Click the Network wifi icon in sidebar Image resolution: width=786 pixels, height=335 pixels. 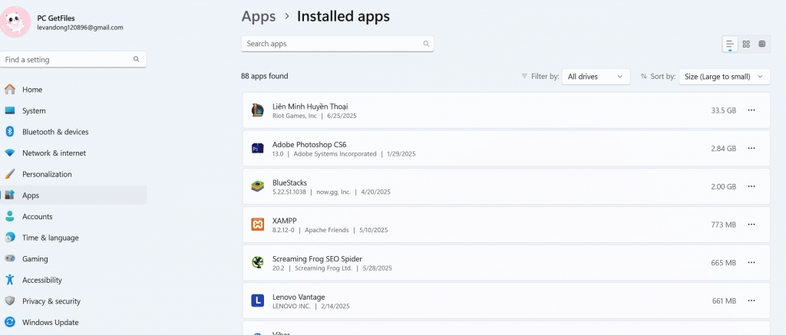(x=9, y=153)
